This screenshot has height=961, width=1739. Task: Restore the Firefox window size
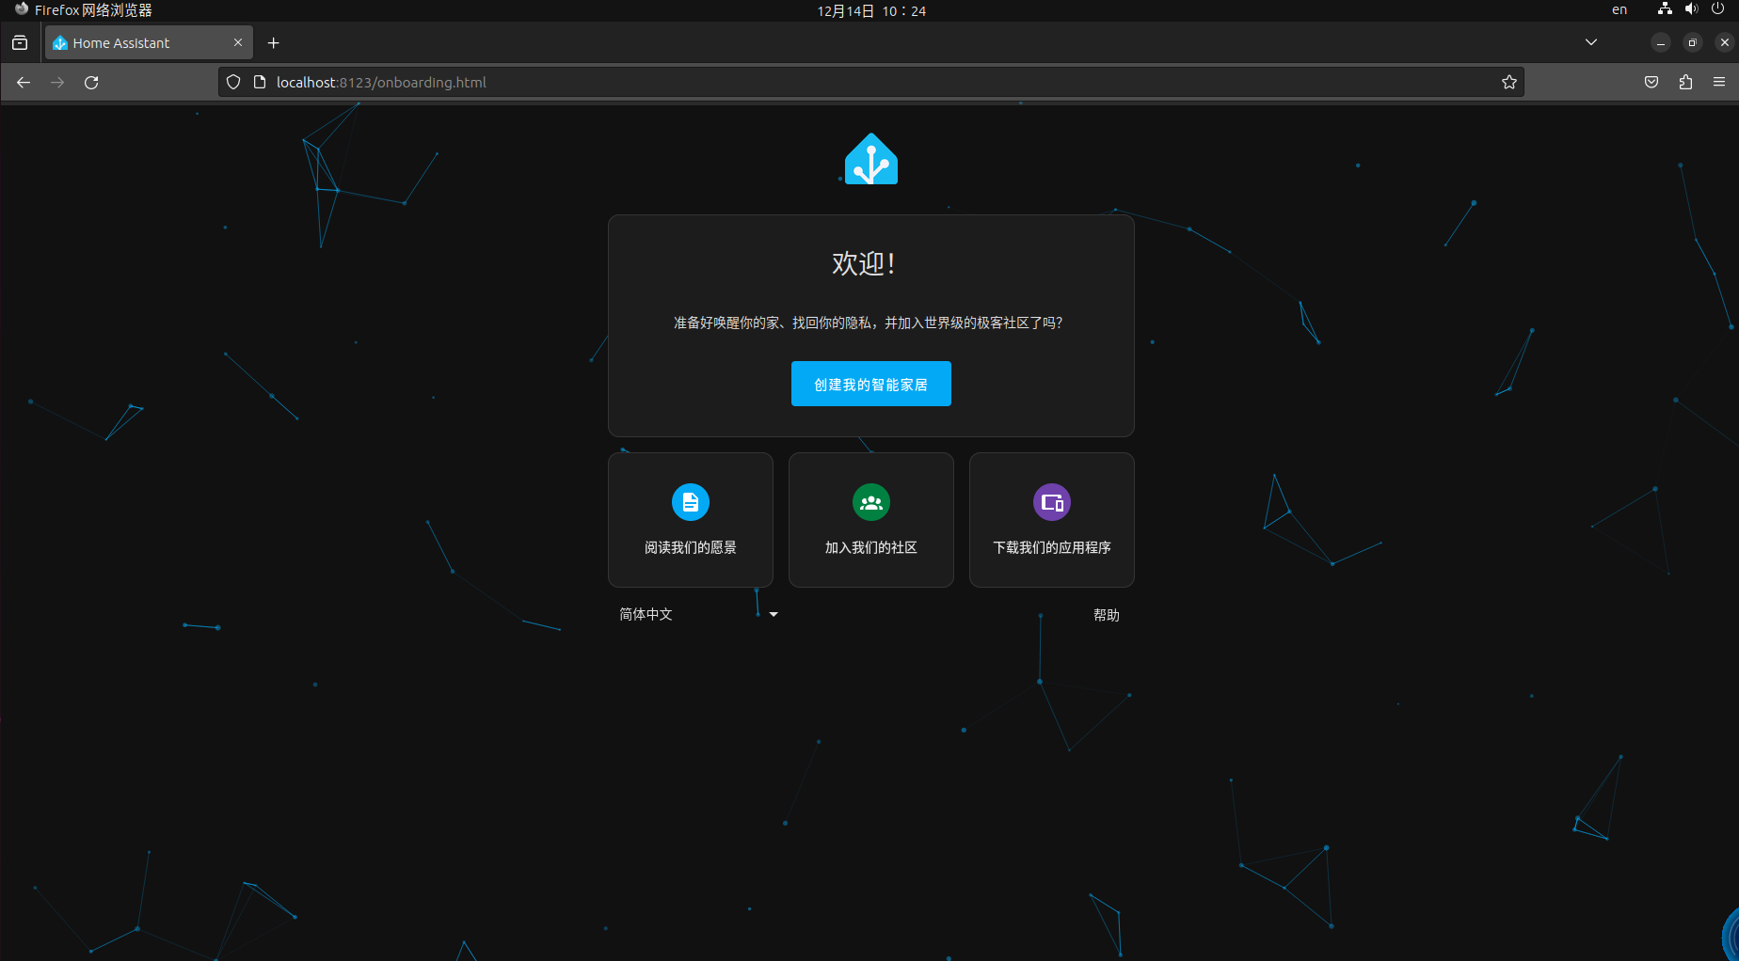(x=1692, y=43)
